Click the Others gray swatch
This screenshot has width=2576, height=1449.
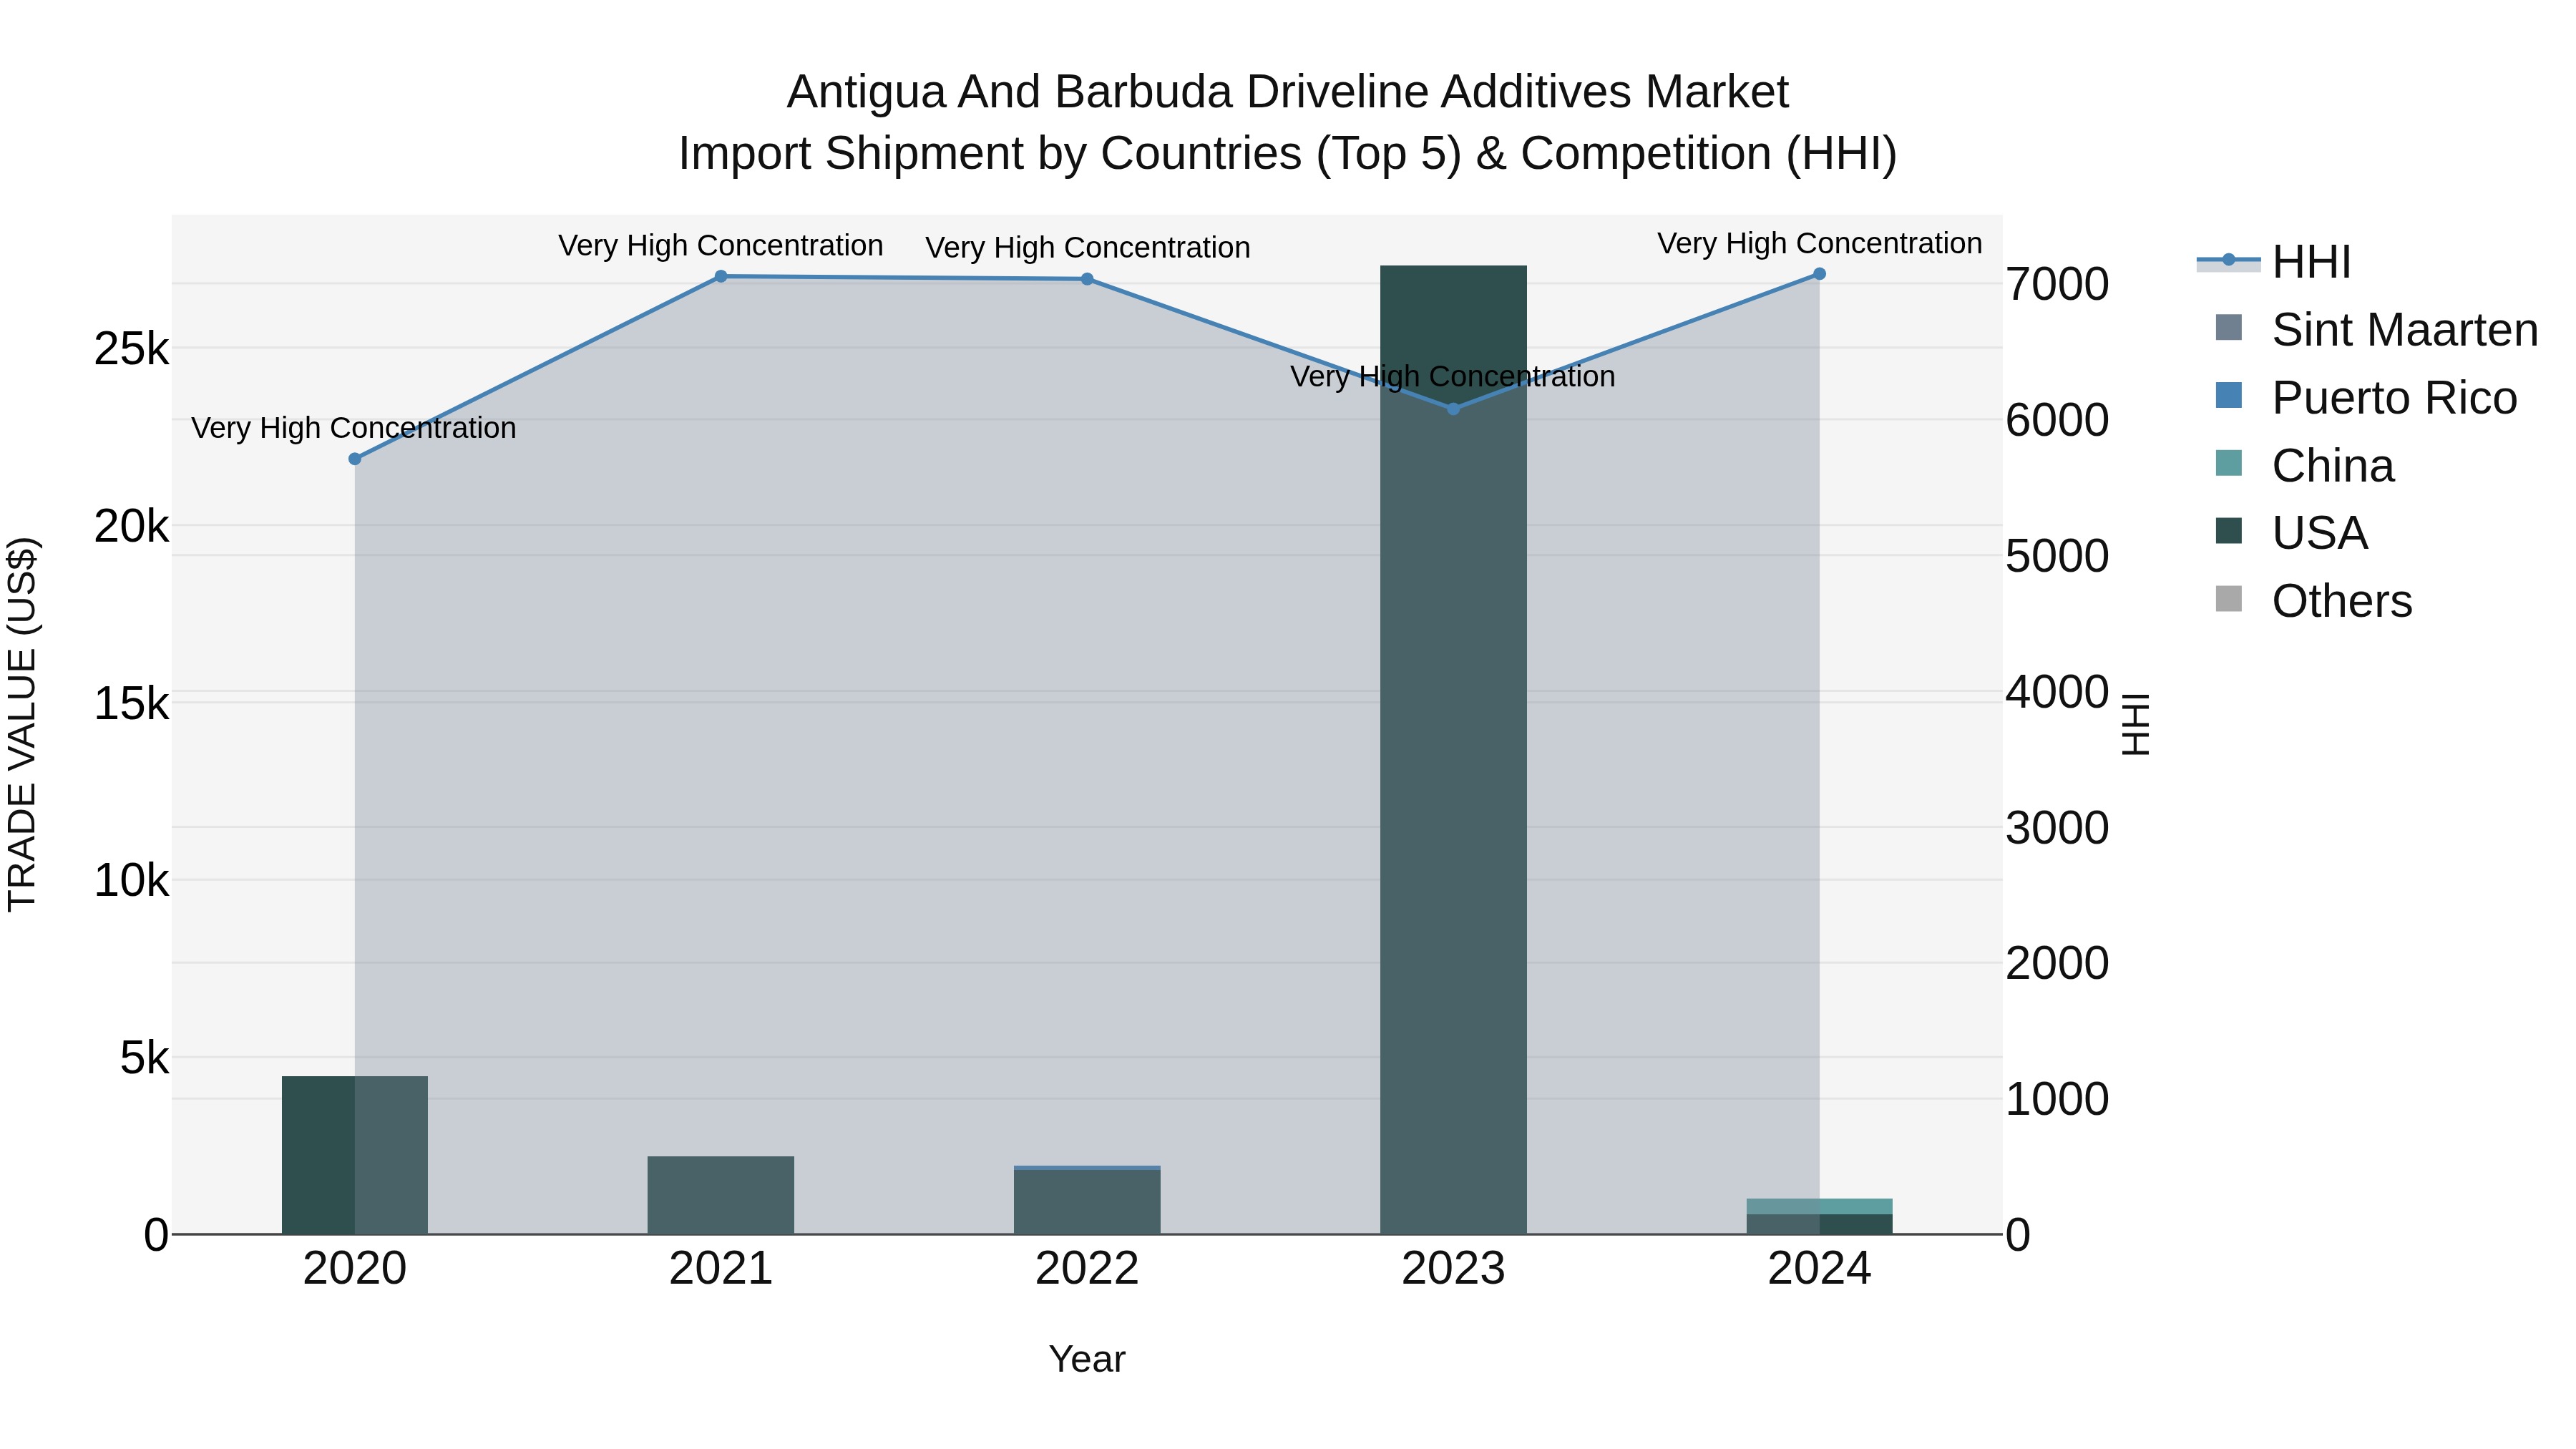click(2229, 599)
